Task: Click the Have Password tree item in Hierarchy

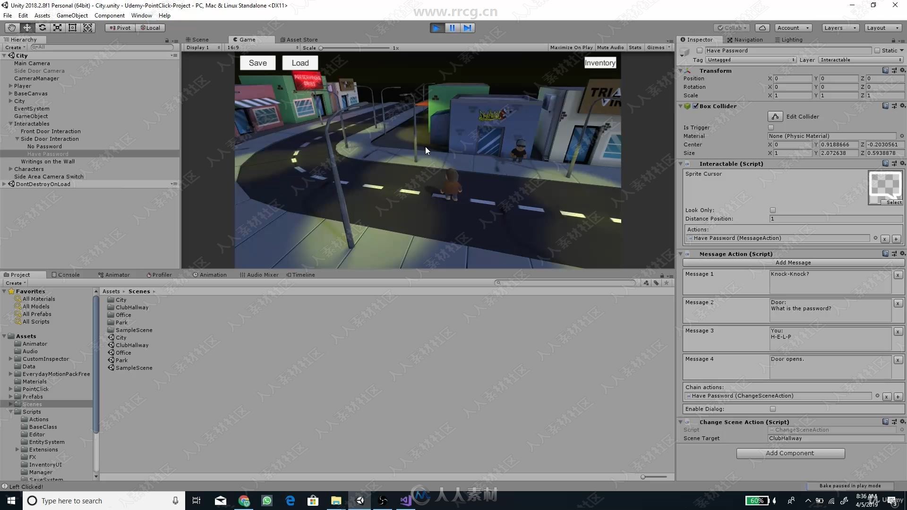Action: click(x=48, y=154)
